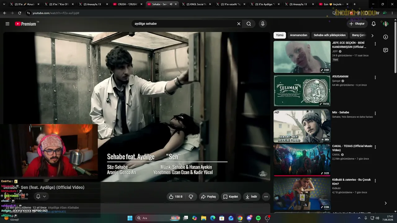Open the Mix - Sehabe thumbnail
The height and width of the screenshot is (223, 397).
[302, 126]
